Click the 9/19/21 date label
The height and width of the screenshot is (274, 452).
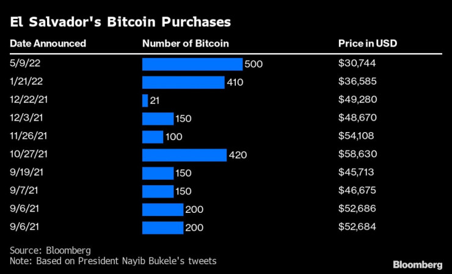pyautogui.click(x=24, y=173)
